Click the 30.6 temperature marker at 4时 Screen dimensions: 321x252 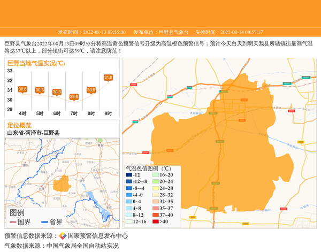pyautogui.click(x=22, y=89)
